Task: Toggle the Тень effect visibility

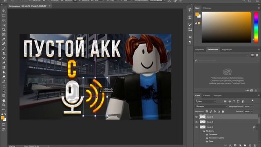Action: tap(207, 142)
